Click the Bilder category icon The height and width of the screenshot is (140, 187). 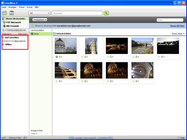tap(32, 34)
